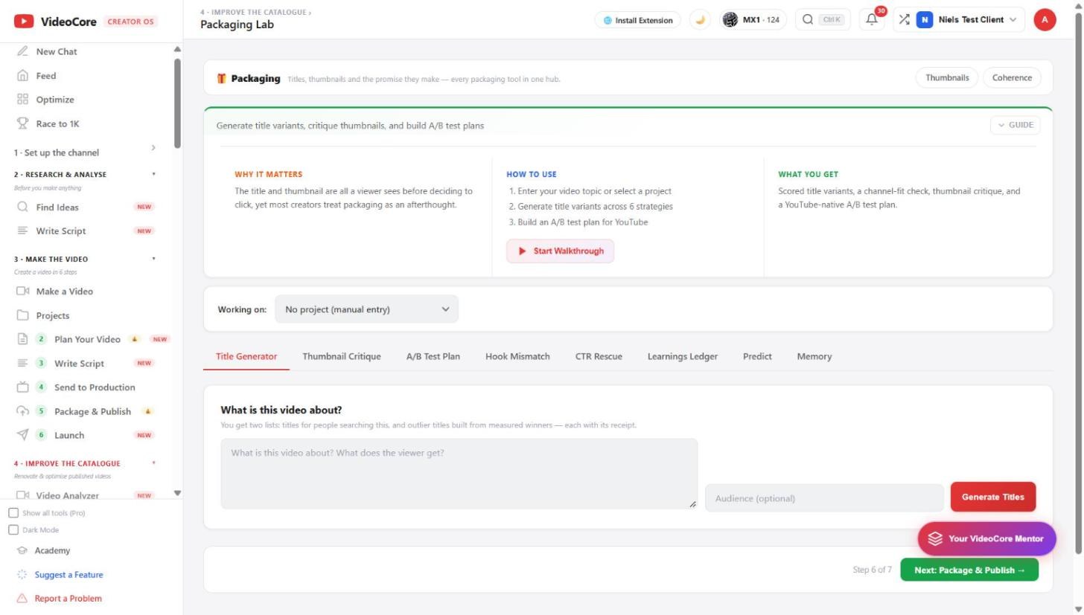Collapse the Research & Analyse section

[x=85, y=174]
